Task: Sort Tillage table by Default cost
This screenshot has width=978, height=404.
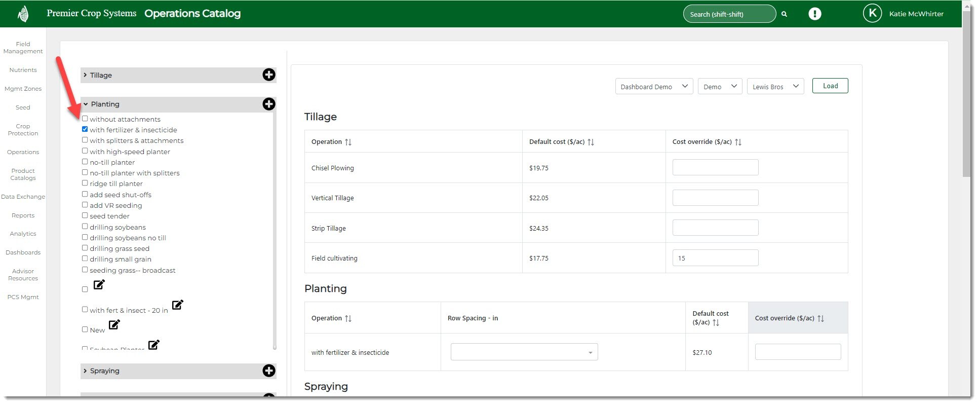Action: [x=591, y=142]
